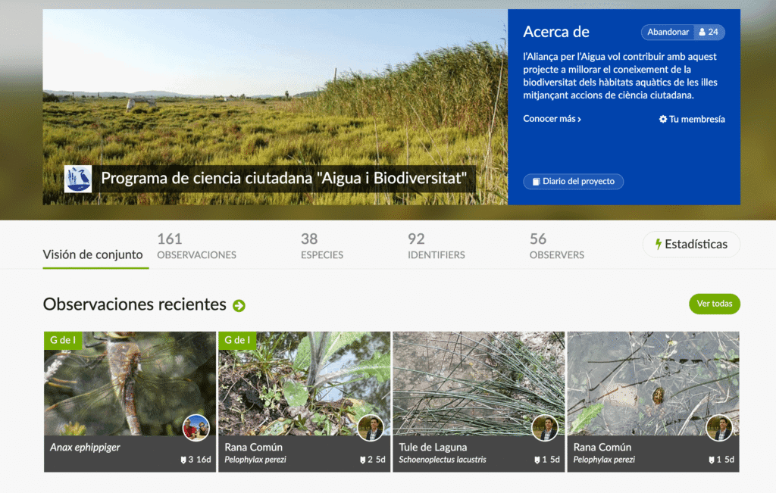Click observer avatar on Anax ephippiger card
This screenshot has width=776, height=493.
196,428
